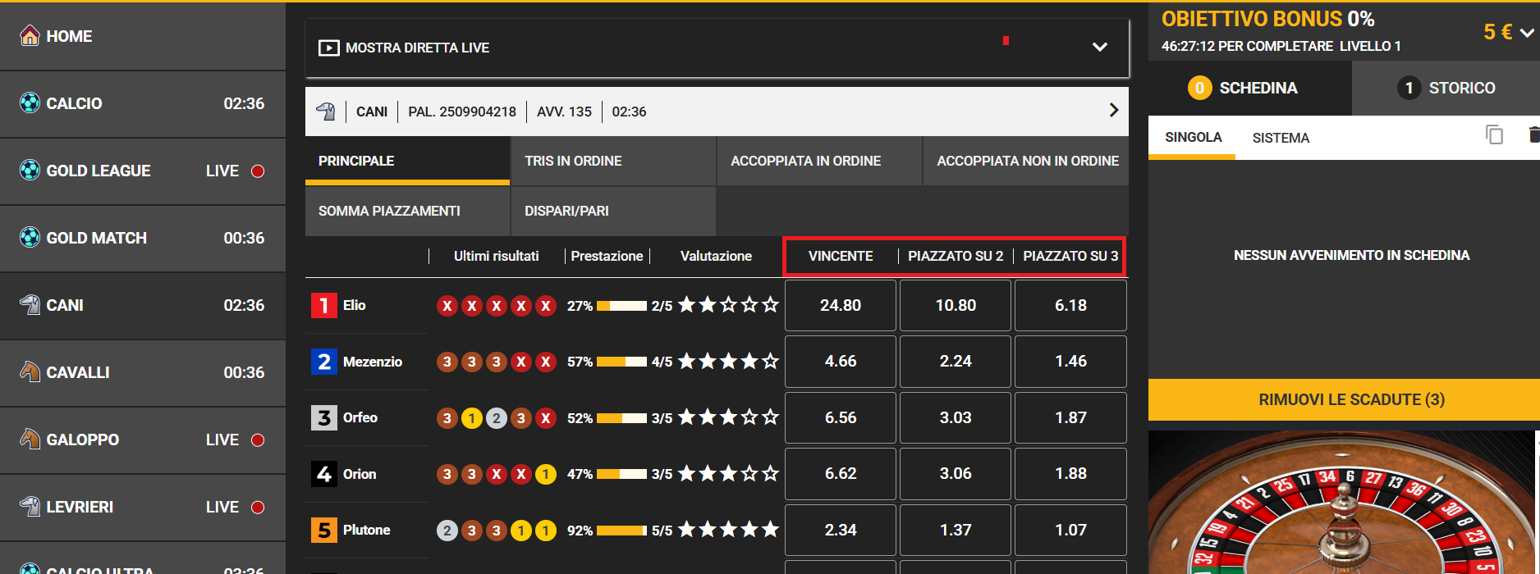Screen dimensions: 1540x574
Task: Open the Storico tab
Action: tap(1446, 88)
